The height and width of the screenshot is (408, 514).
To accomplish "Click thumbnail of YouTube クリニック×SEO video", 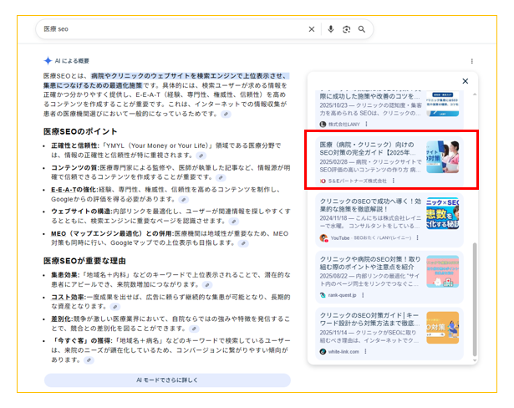I will tap(442, 213).
